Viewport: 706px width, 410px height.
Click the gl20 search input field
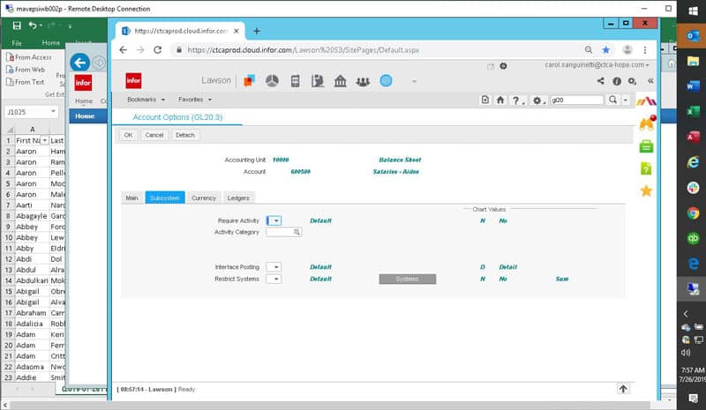(577, 100)
